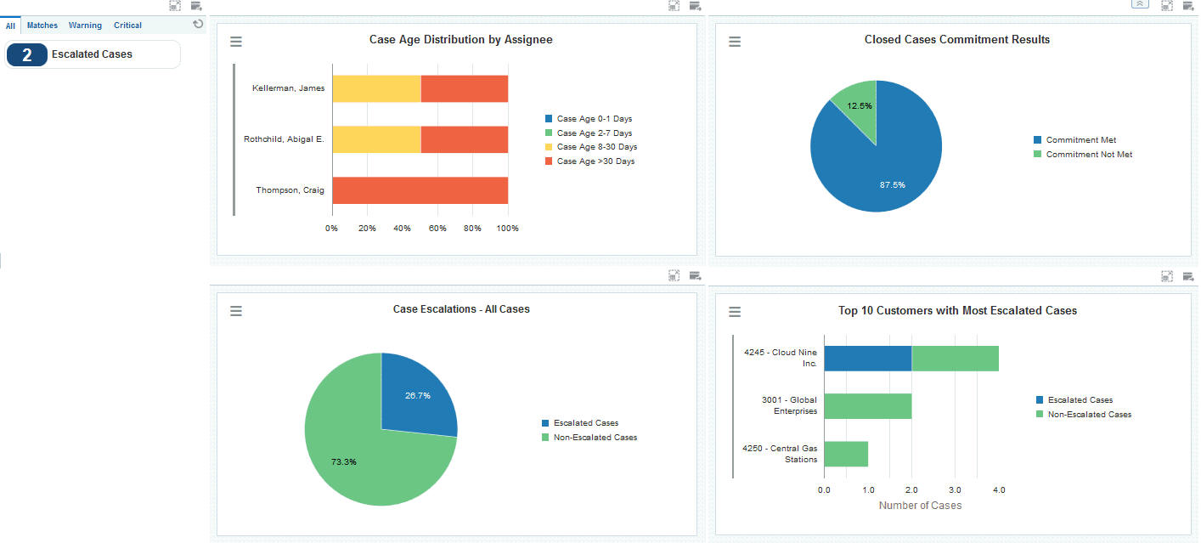Open the Escalated Cases alert
This screenshot has height=543, width=1201.
[x=92, y=54]
